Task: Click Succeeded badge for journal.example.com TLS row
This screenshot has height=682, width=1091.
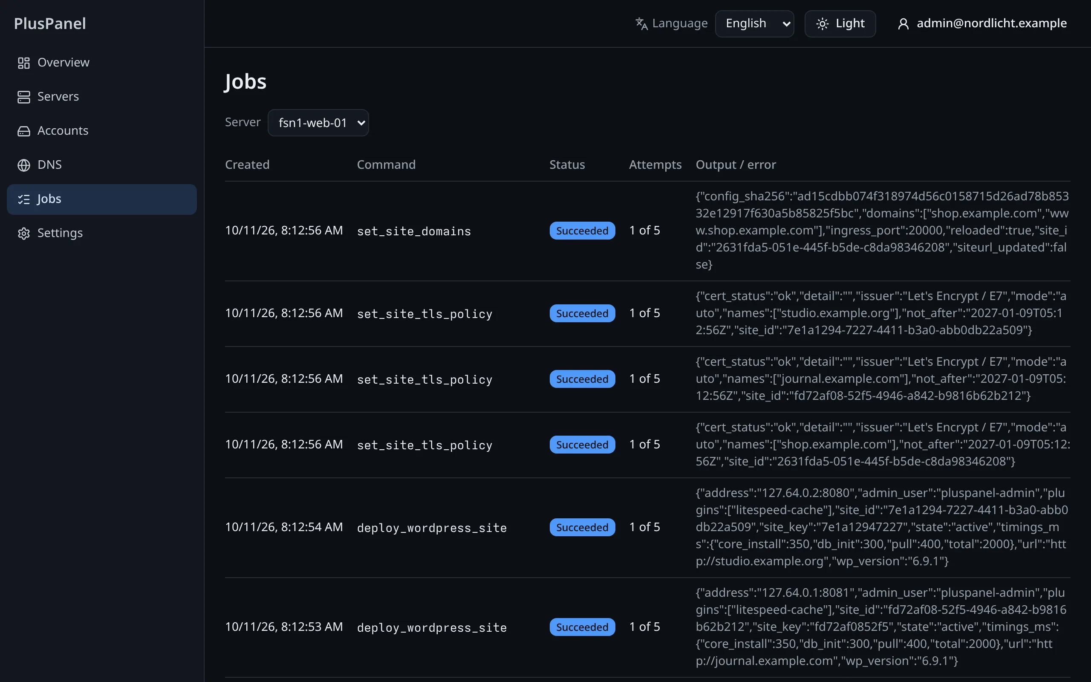Action: 582,379
